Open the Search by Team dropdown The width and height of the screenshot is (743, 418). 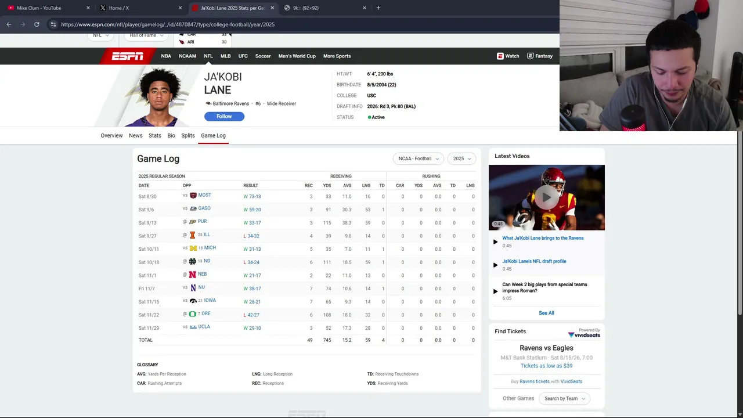point(564,399)
